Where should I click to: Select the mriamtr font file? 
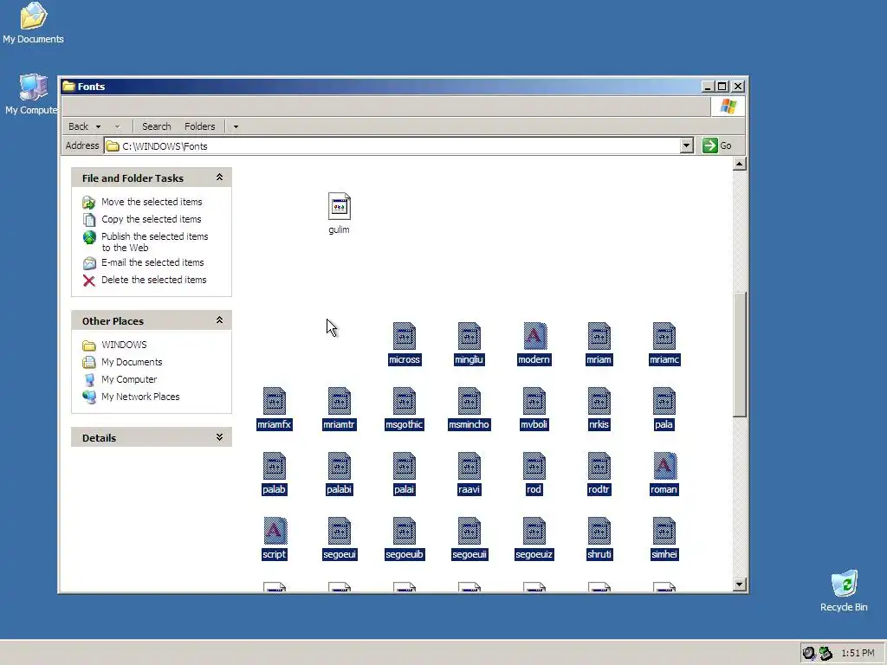(339, 401)
